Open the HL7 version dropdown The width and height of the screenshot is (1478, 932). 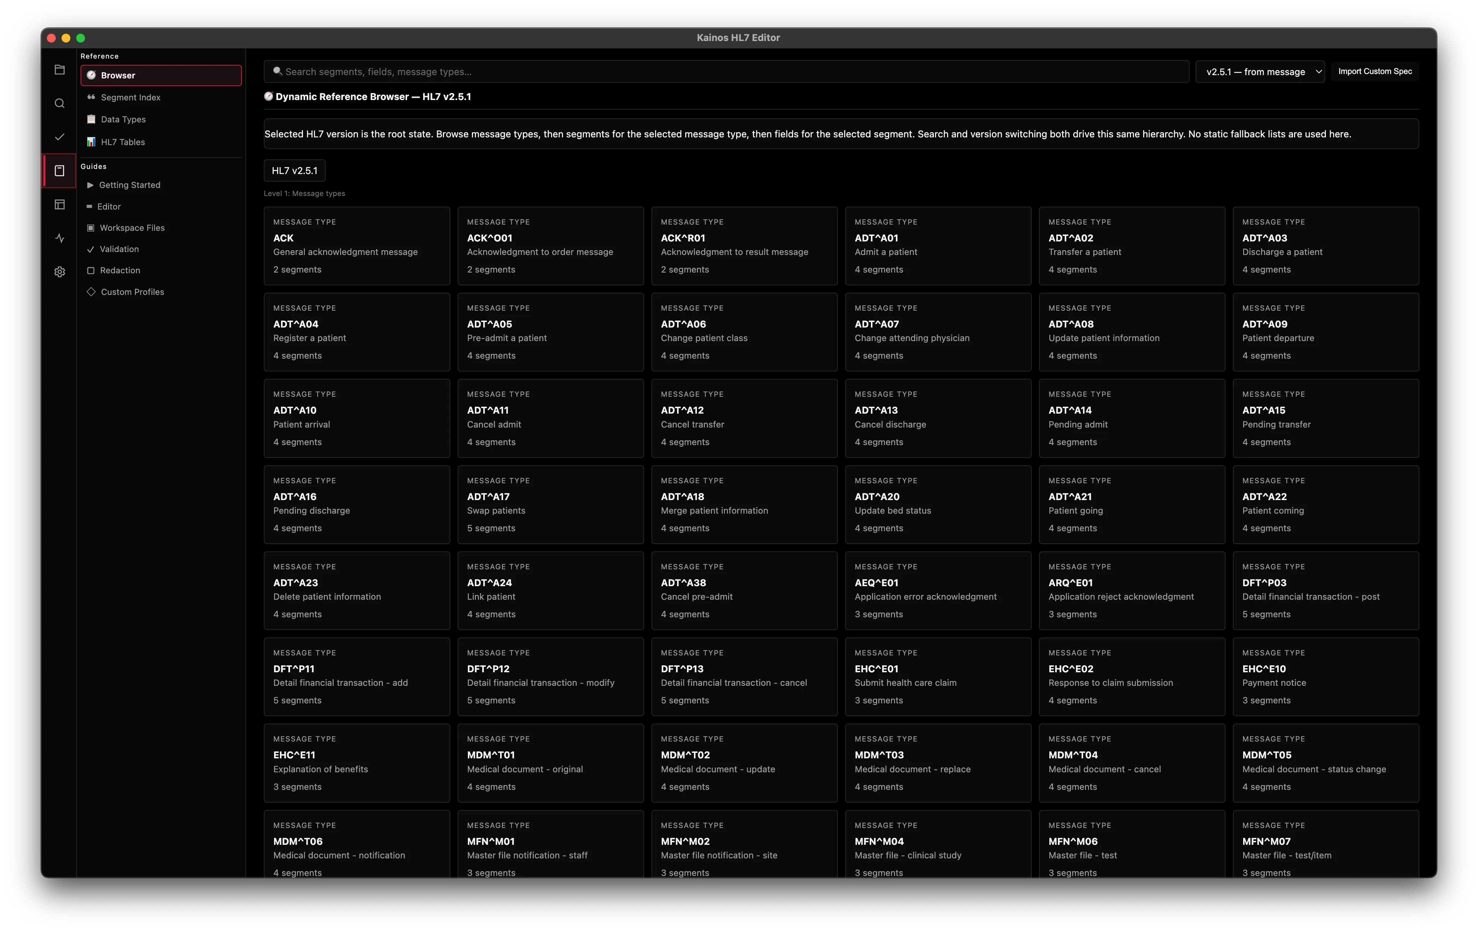1260,72
